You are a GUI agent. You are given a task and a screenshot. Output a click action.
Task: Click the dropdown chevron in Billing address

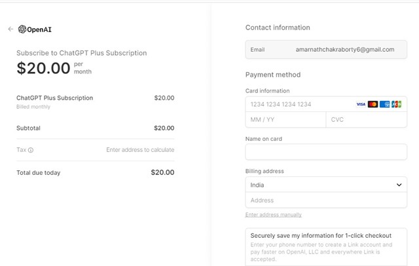pyautogui.click(x=399, y=185)
